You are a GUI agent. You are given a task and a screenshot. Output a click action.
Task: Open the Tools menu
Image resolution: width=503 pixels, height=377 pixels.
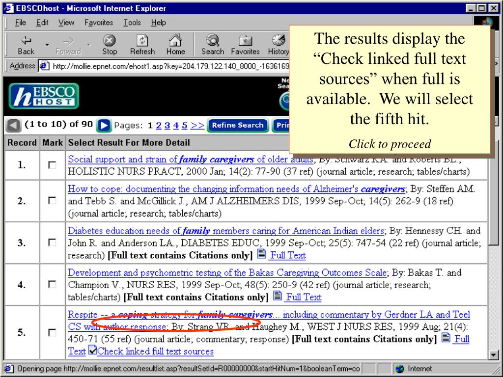(x=132, y=23)
